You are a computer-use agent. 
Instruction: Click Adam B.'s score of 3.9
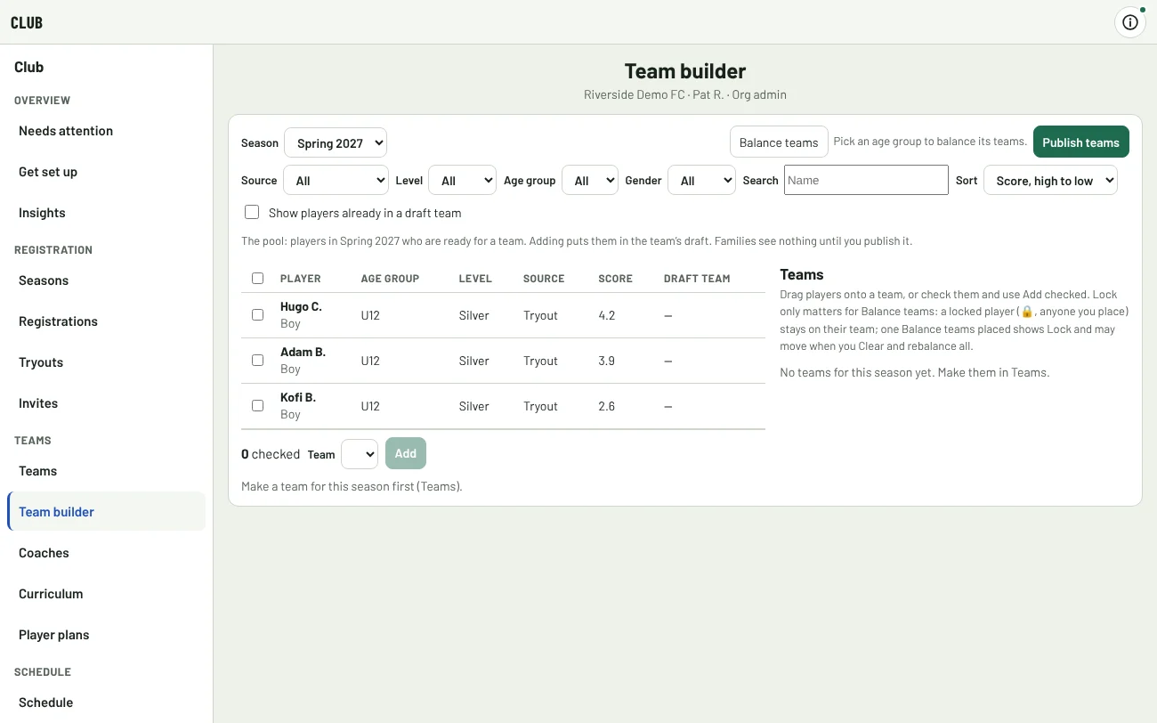coord(607,361)
